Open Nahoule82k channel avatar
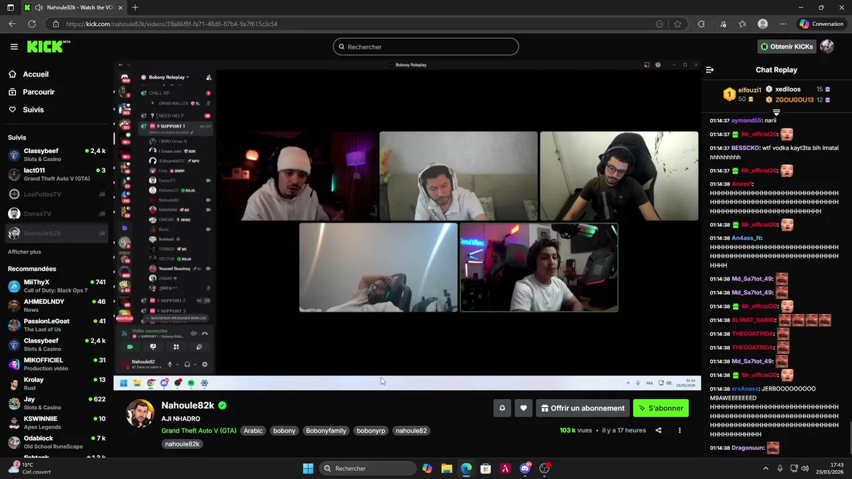Image resolution: width=852 pixels, height=479 pixels. click(x=140, y=414)
